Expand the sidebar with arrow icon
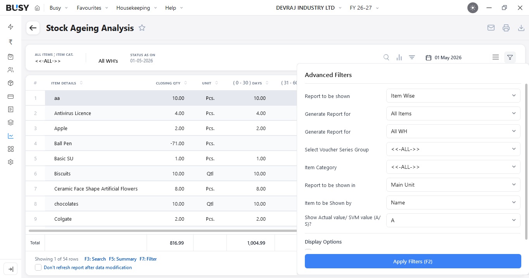This screenshot has height=278, width=529. (x=10, y=269)
